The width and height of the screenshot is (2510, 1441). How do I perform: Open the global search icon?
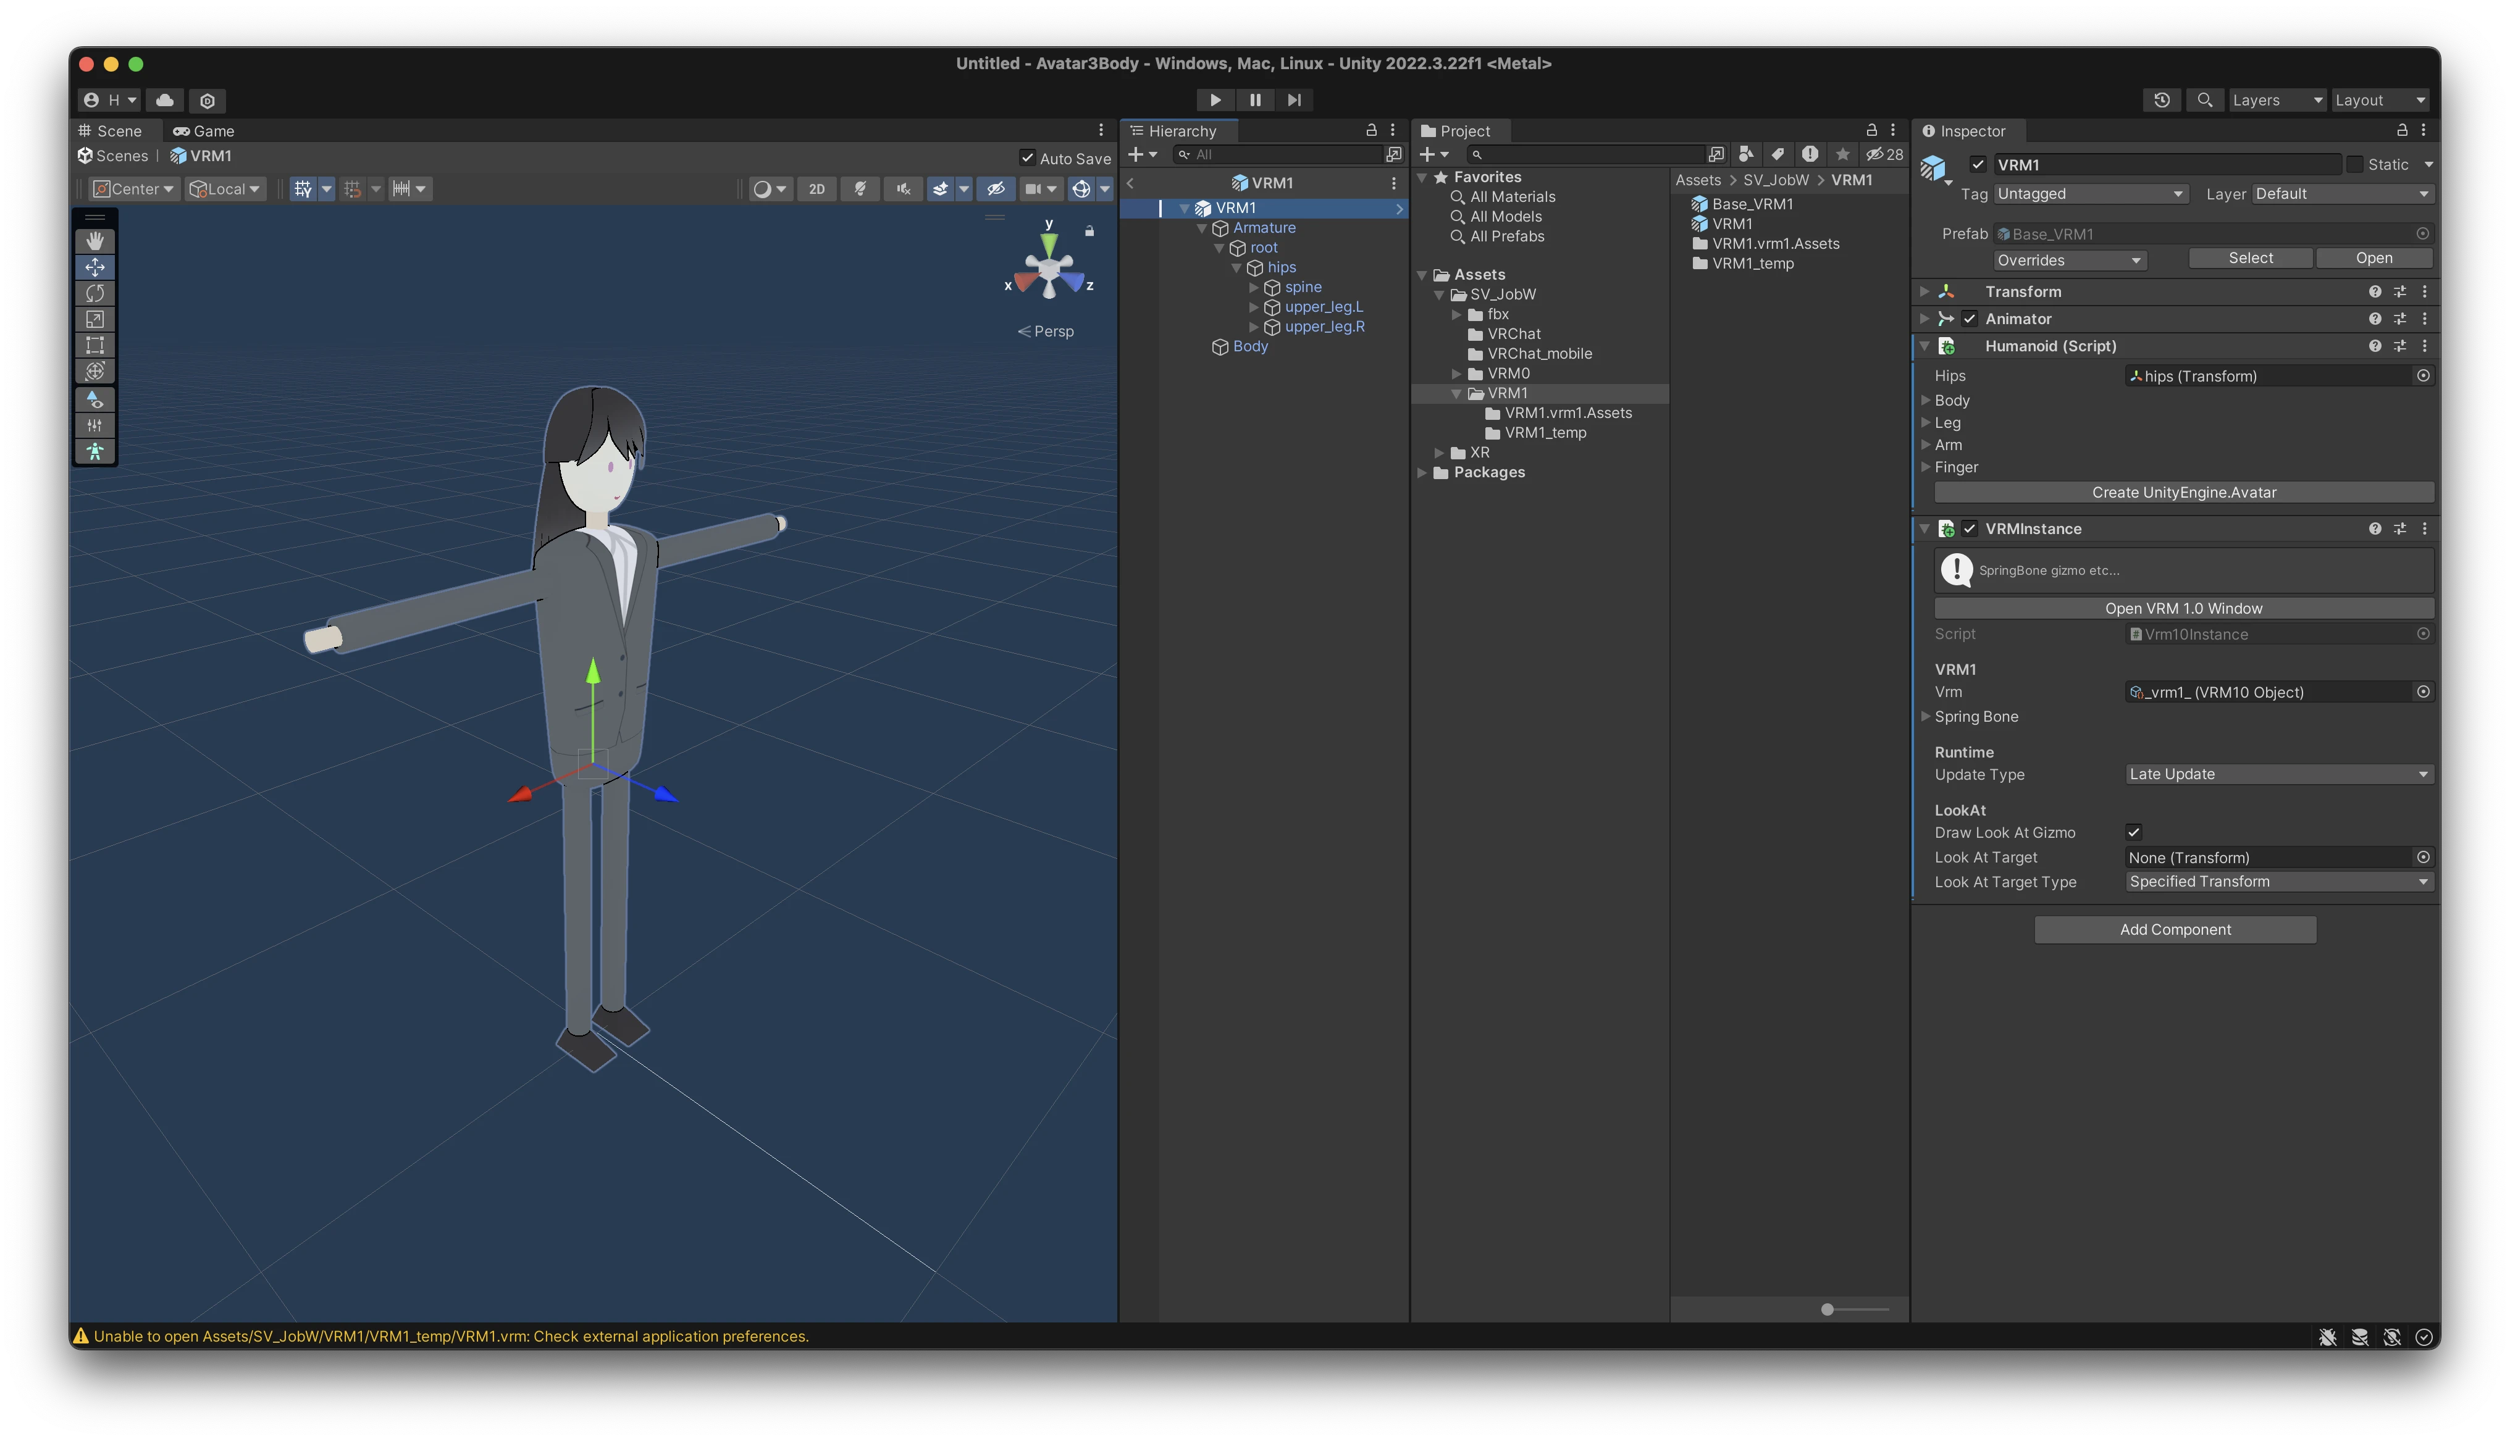pos(2204,100)
